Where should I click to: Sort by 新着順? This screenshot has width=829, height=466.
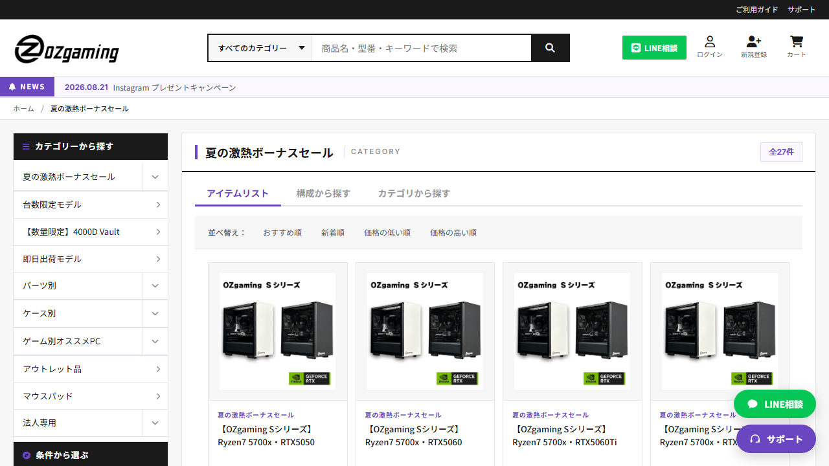tap(333, 232)
